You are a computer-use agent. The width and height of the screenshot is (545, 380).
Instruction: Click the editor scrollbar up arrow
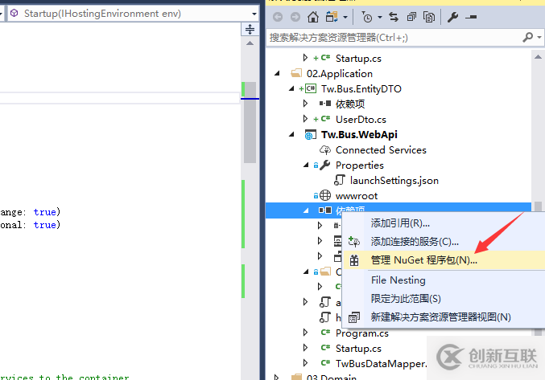point(250,43)
